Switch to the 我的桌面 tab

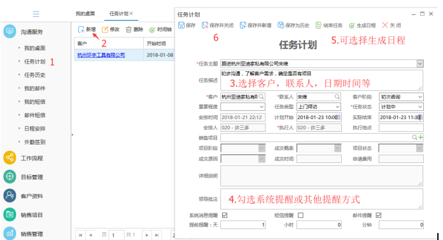click(x=85, y=13)
